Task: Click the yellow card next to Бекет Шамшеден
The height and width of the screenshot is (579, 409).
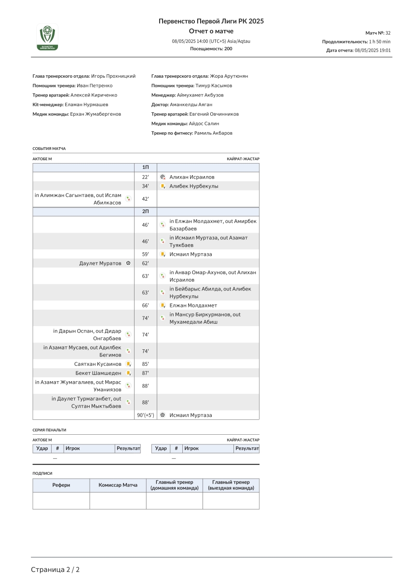Action: click(x=128, y=373)
